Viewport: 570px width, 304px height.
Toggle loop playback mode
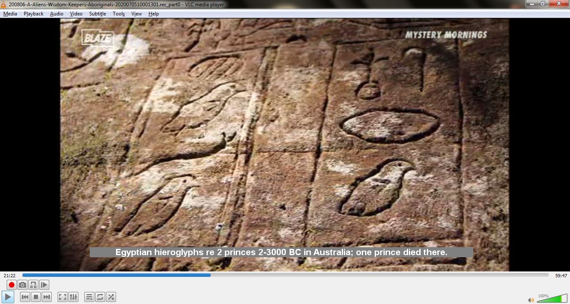[100, 297]
